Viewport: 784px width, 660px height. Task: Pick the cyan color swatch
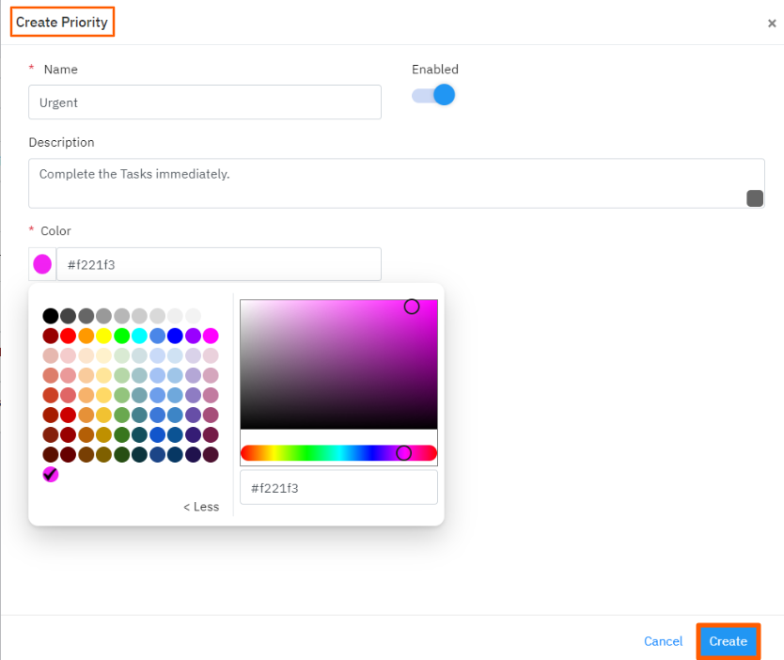click(139, 336)
